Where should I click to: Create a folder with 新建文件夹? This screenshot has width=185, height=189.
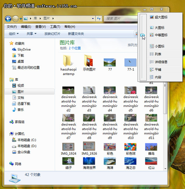pos(76,34)
